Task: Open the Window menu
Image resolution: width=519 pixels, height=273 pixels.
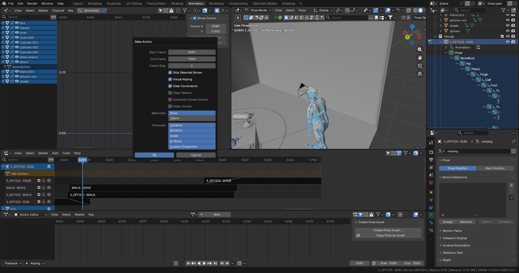Action: pos(47,4)
